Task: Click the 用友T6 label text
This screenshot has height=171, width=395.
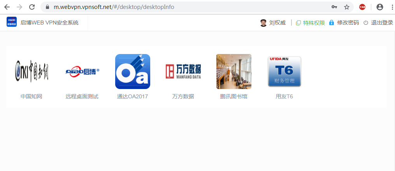Action: point(284,96)
